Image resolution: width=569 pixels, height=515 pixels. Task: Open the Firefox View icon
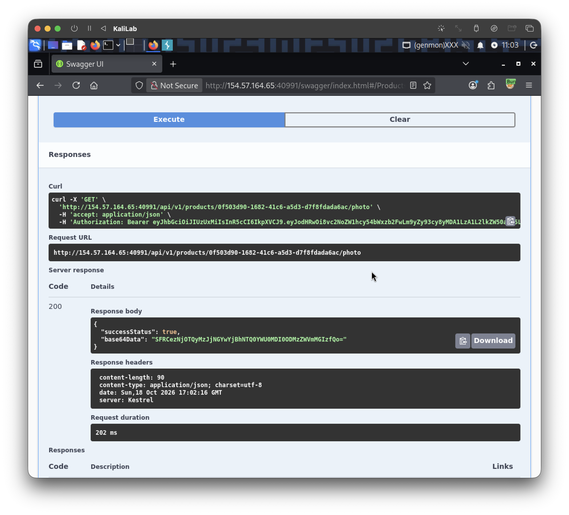38,64
